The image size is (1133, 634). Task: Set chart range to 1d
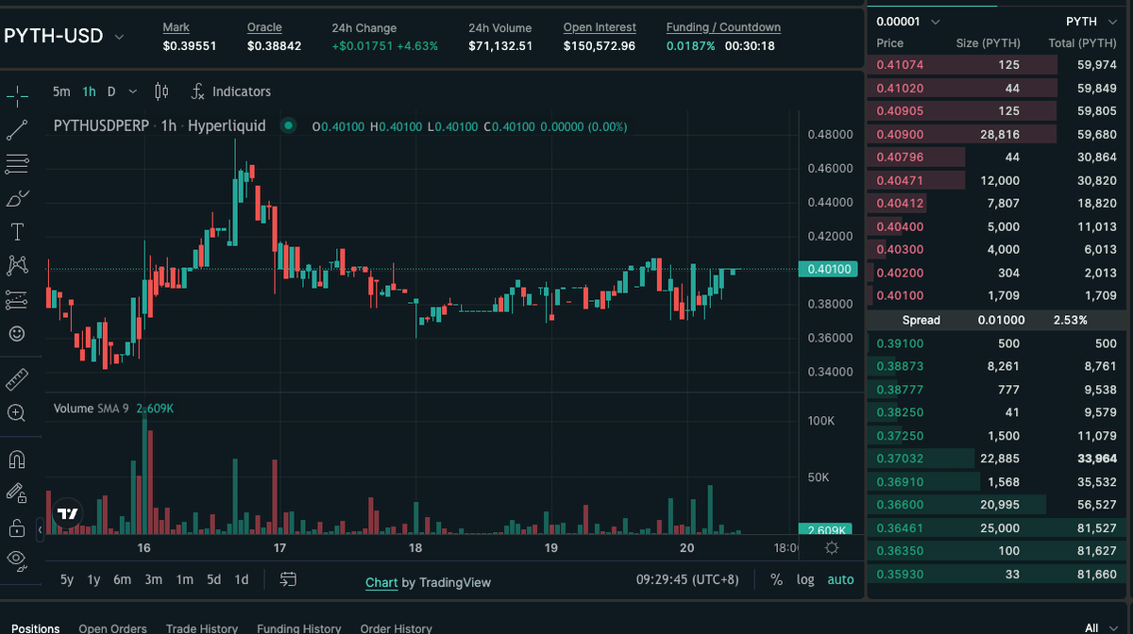tap(242, 580)
